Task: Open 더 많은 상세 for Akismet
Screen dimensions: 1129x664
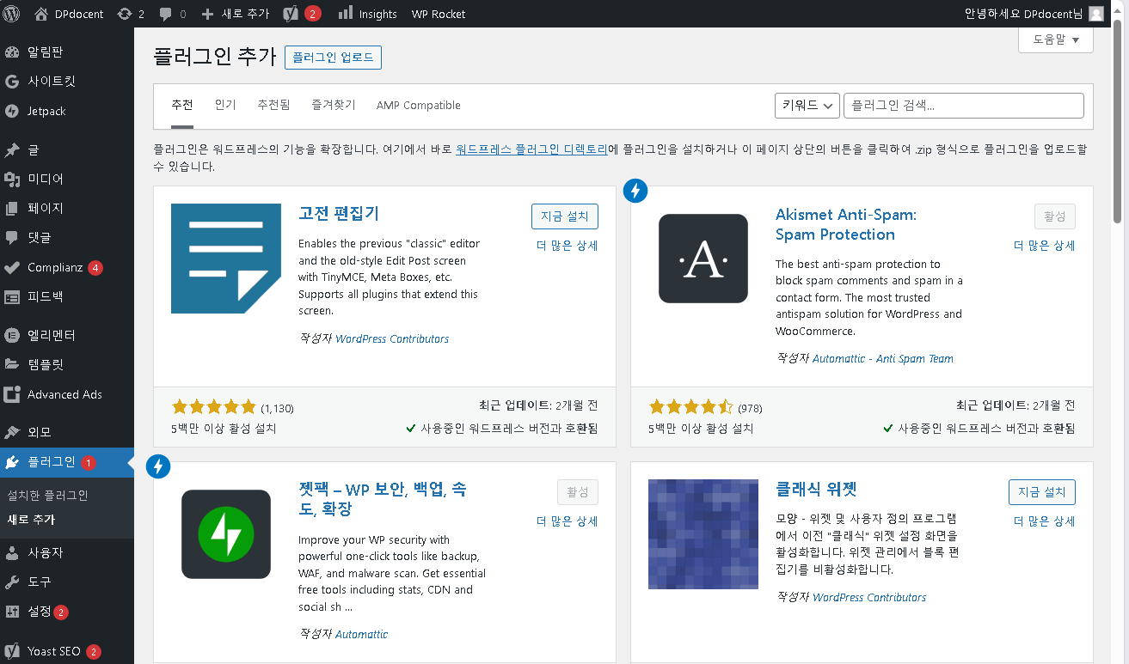Action: [x=1044, y=246]
